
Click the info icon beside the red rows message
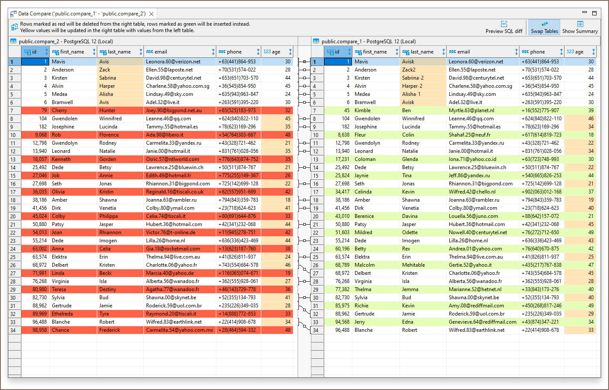pyautogui.click(x=14, y=27)
